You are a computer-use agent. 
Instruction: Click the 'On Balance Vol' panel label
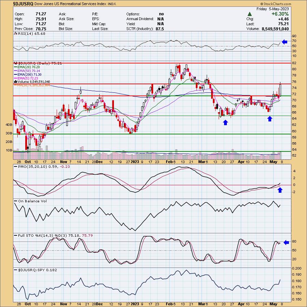(x=32, y=201)
